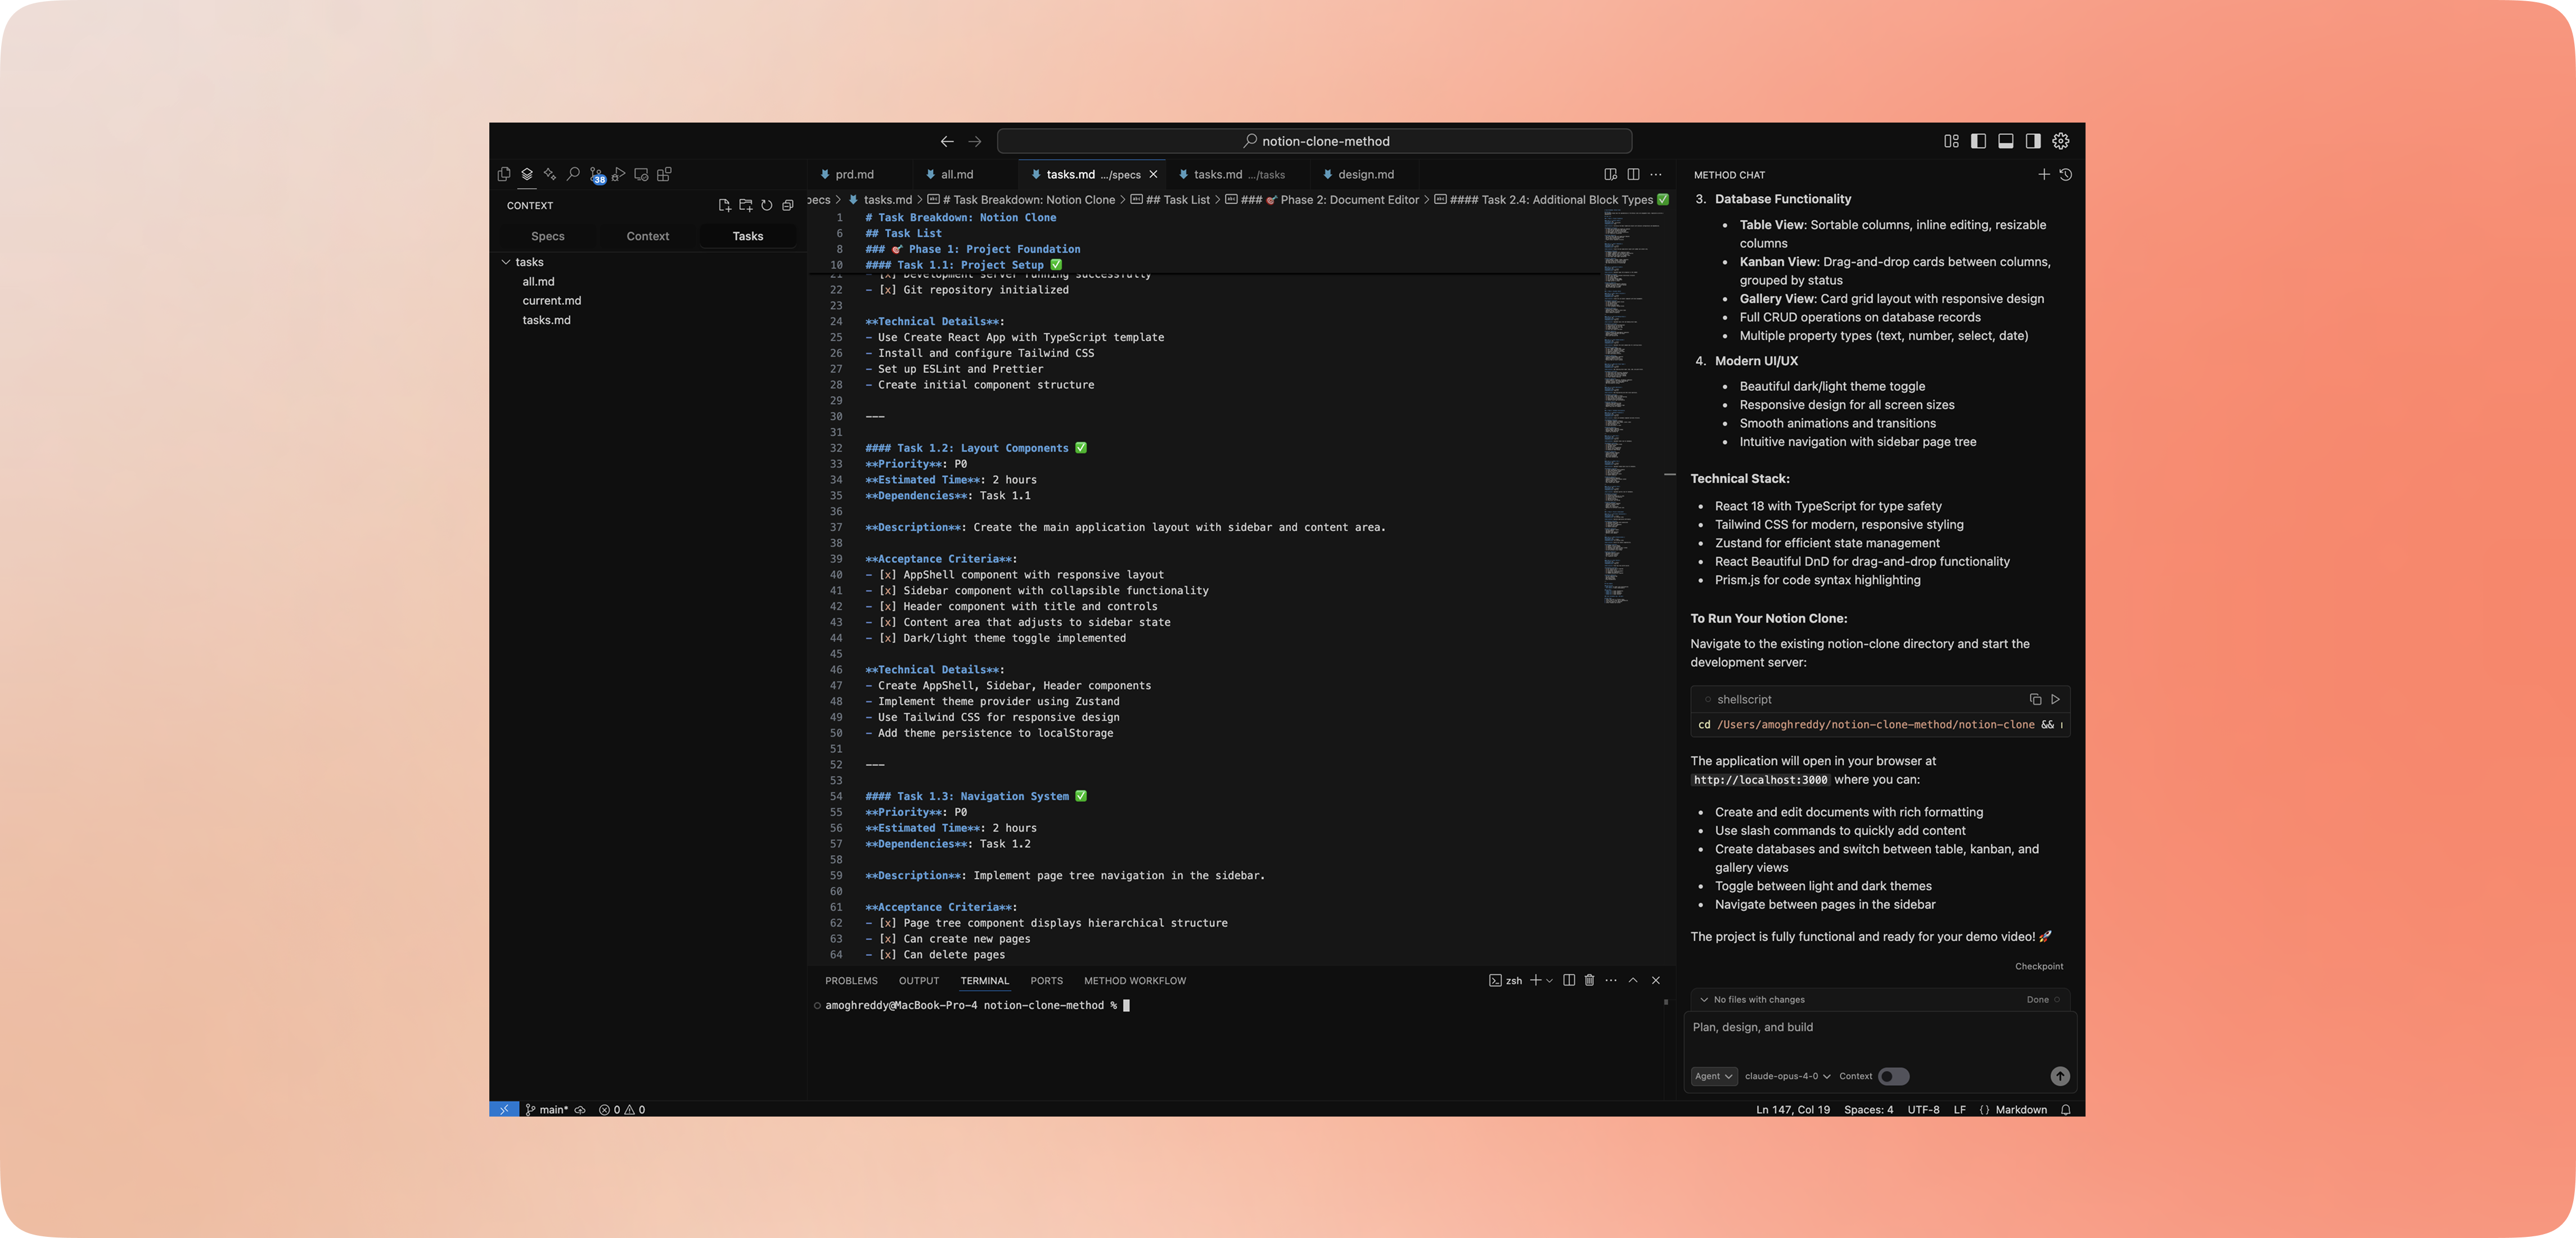
Task: Refresh the Context panel file list
Action: tap(767, 206)
